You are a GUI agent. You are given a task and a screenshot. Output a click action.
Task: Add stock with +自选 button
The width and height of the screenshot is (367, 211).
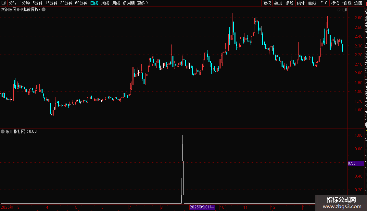click(347, 3)
